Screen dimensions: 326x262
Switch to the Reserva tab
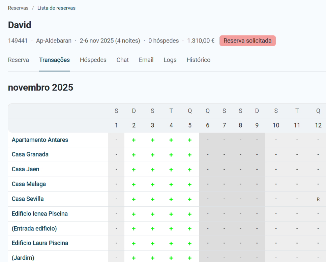click(x=19, y=60)
